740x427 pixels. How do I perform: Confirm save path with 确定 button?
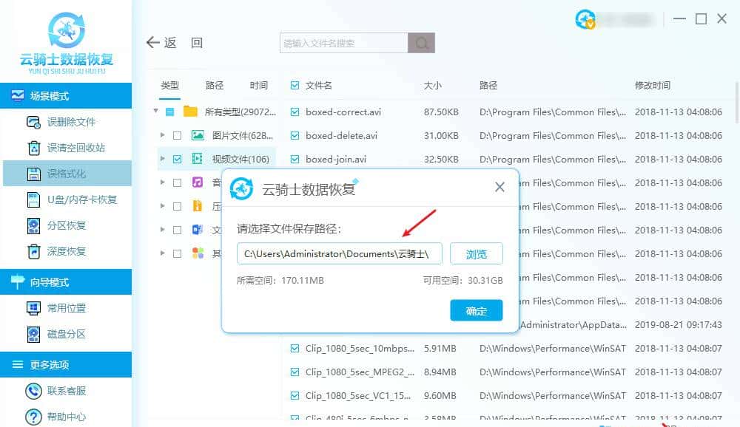point(477,311)
